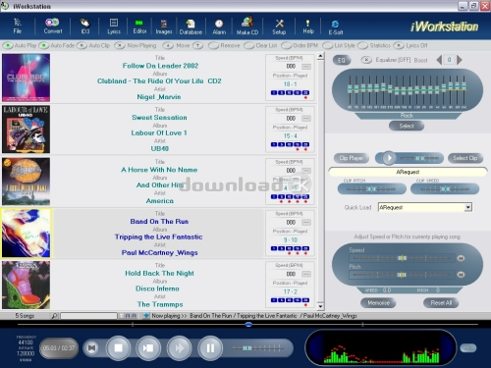
Task: Open the Convert tool in toolbar
Action: click(52, 26)
